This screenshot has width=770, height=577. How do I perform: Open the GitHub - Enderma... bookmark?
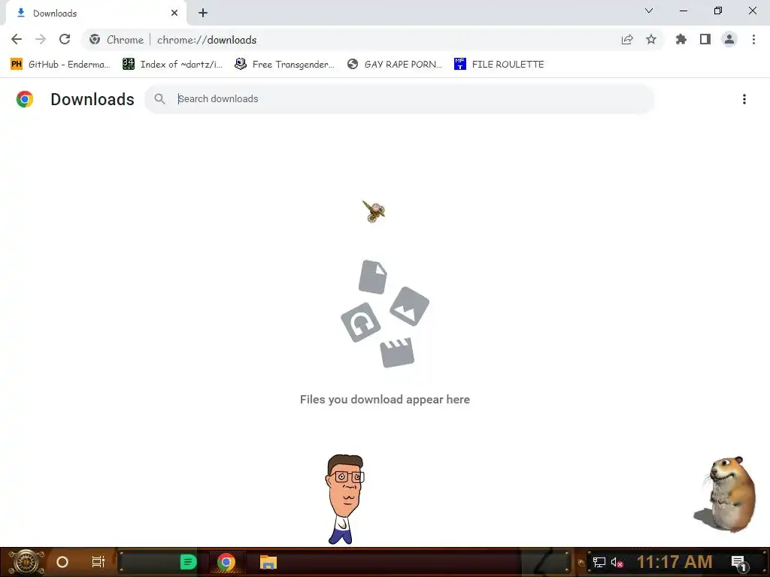coord(60,65)
